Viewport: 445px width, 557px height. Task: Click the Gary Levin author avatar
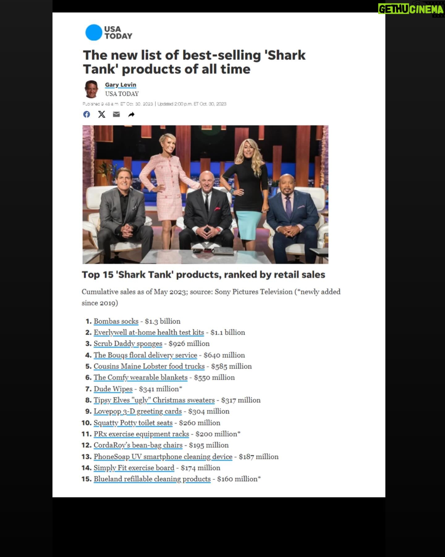(x=91, y=89)
